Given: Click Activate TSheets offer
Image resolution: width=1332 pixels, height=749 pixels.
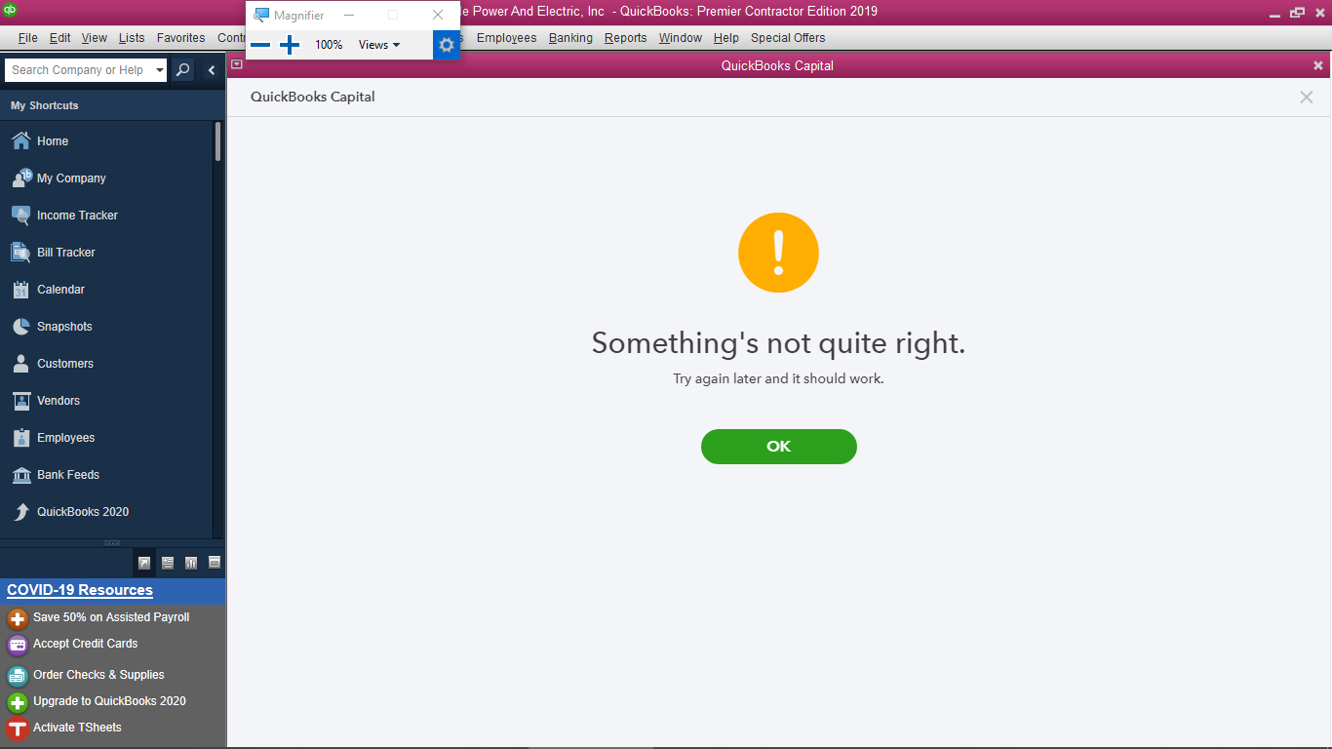Looking at the screenshot, I should pyautogui.click(x=64, y=728).
